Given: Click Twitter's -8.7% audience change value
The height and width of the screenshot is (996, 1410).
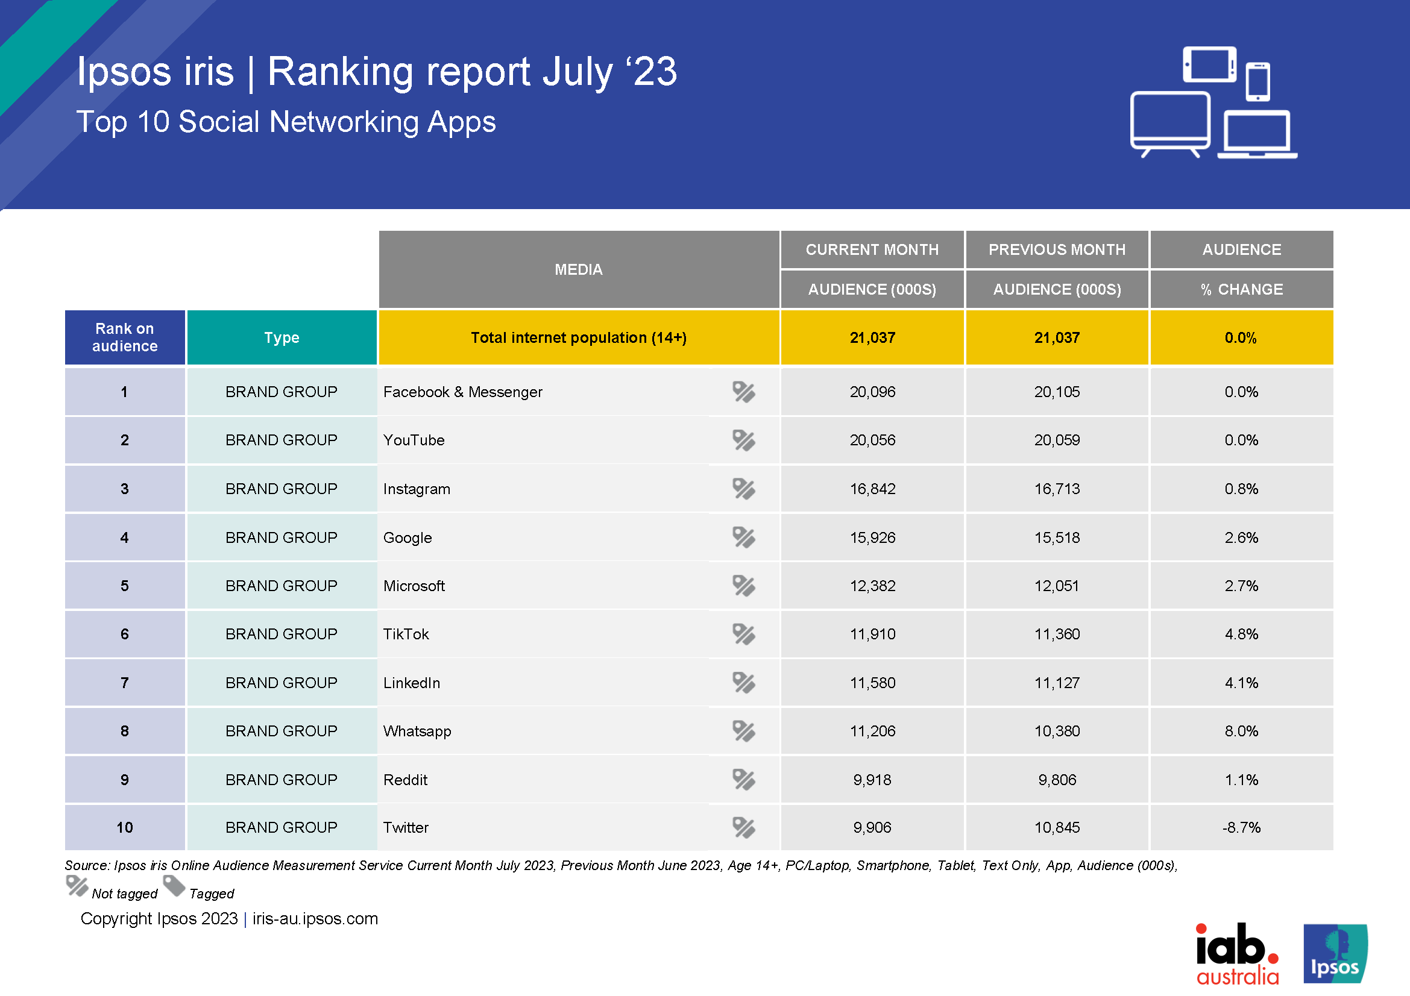Looking at the screenshot, I should coord(1241,827).
